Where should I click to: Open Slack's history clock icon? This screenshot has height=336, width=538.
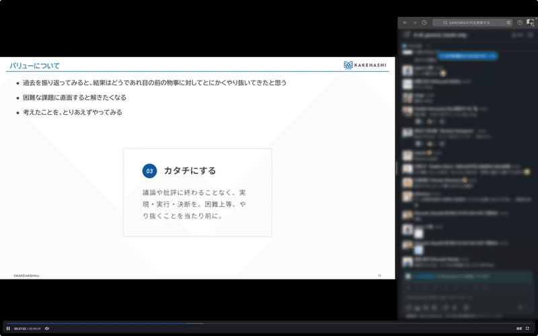(424, 23)
